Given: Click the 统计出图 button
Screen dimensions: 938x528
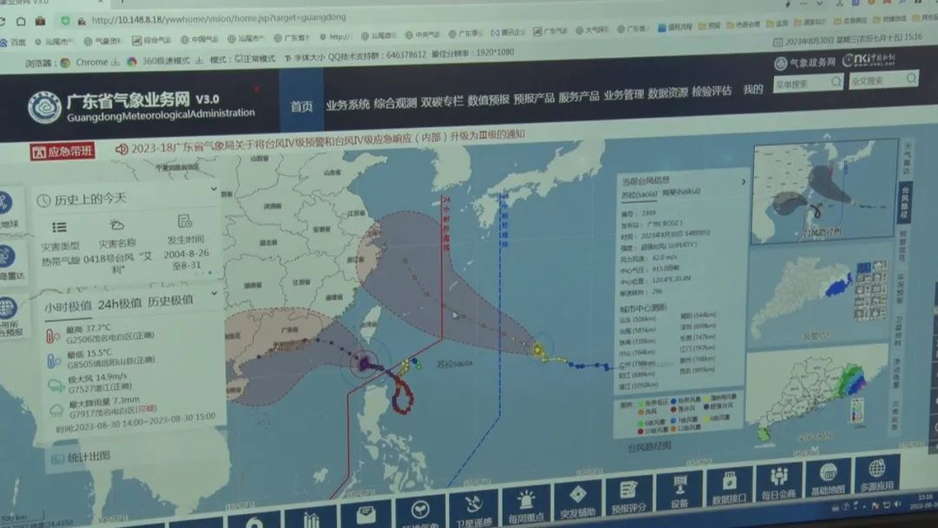Looking at the screenshot, I should (x=81, y=458).
